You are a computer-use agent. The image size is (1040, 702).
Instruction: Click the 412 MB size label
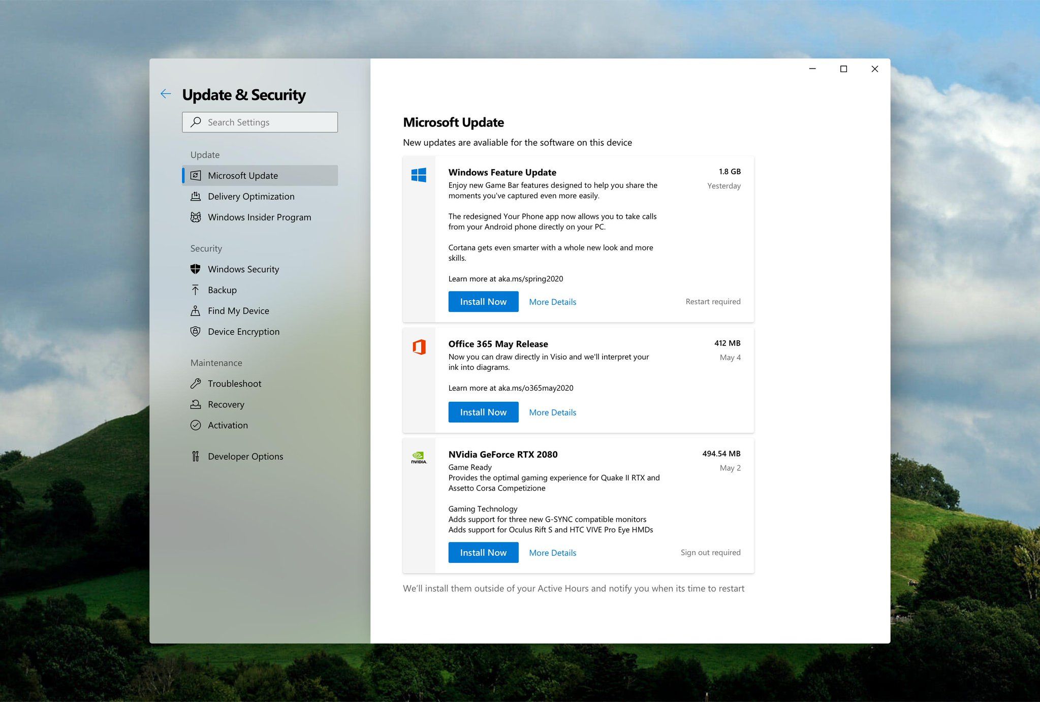click(x=727, y=343)
